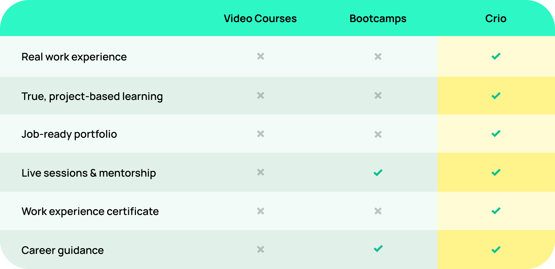Click Bootcamps checkmark for Live sessions & mentorship

click(x=378, y=173)
